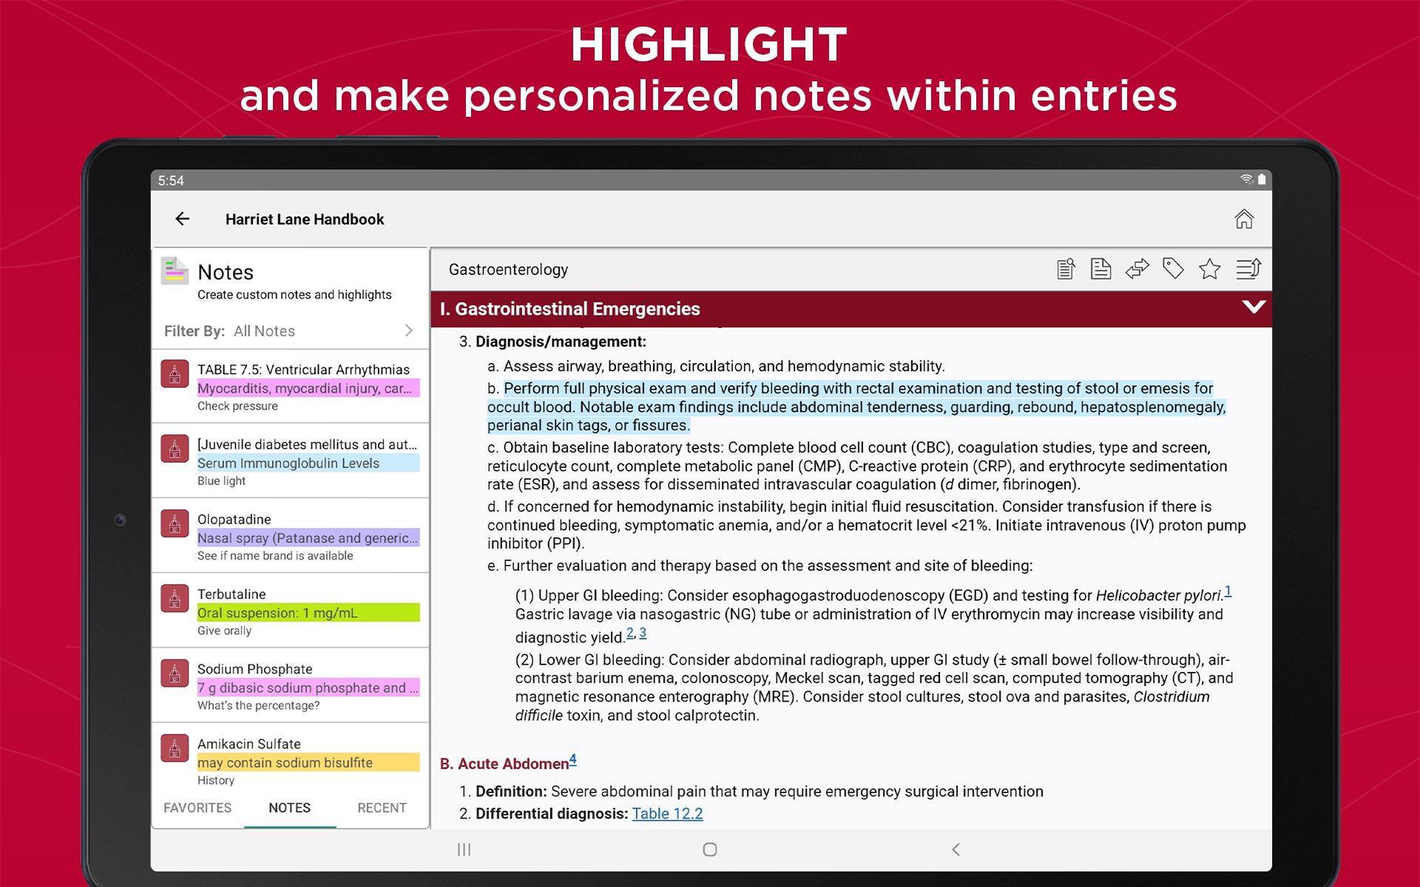Click the tag icon in toolbar
Viewport: 1420px width, 887px height.
pos(1173,269)
